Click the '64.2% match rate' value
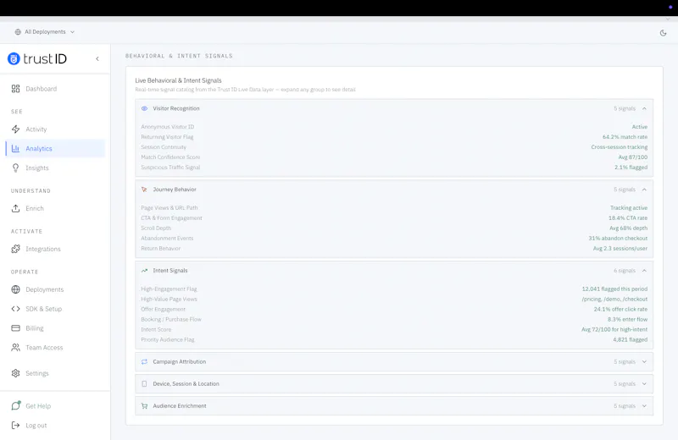 (625, 137)
